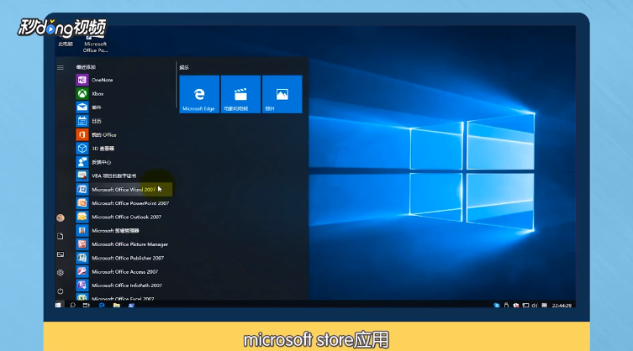633x351 pixels.
Task: Launch Microsoft Office Excel 2007
Action: tap(124, 298)
